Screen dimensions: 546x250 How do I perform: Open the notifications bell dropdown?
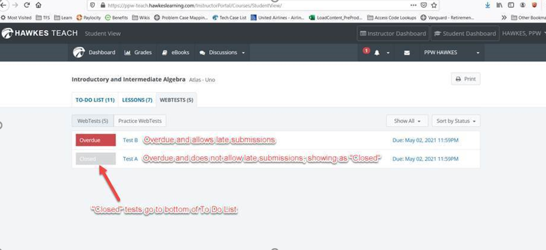[377, 52]
